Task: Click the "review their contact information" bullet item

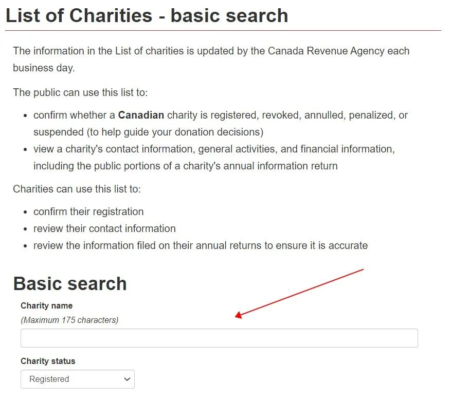Action: pyautogui.click(x=104, y=228)
